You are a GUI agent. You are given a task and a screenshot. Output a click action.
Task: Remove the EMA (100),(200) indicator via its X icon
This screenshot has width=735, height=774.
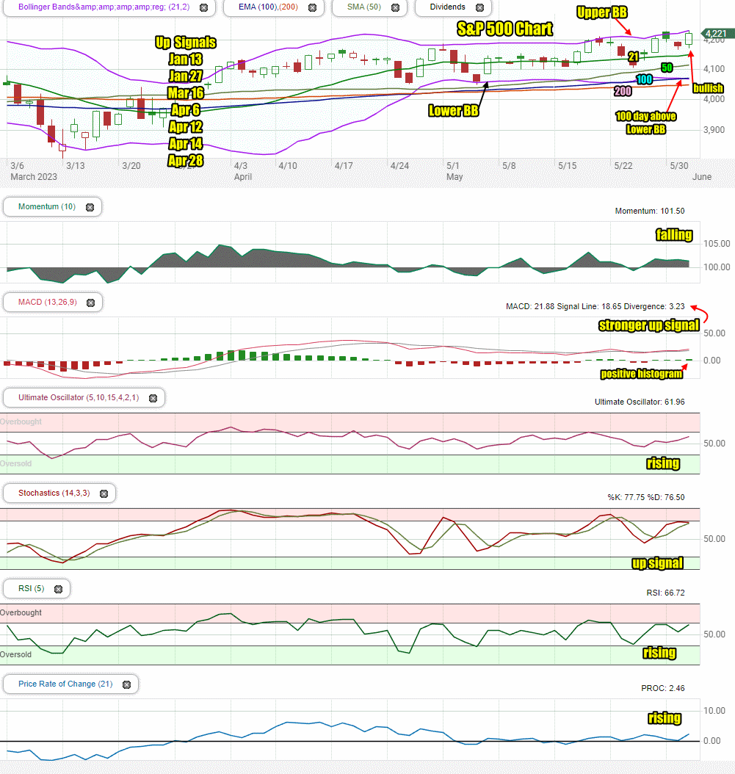313,7
